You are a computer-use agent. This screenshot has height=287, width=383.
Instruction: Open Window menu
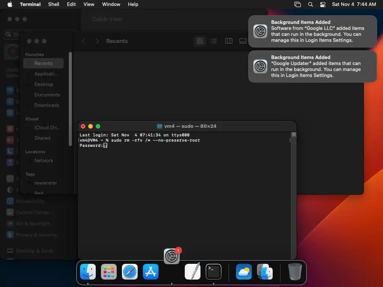tap(111, 4)
